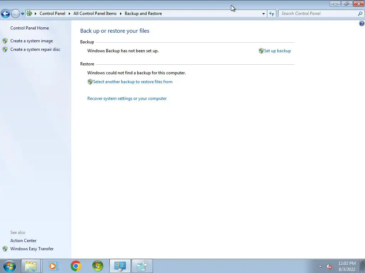365x273 pixels.
Task: Click "Windows Backup has not been set up." text
Action: point(123,51)
